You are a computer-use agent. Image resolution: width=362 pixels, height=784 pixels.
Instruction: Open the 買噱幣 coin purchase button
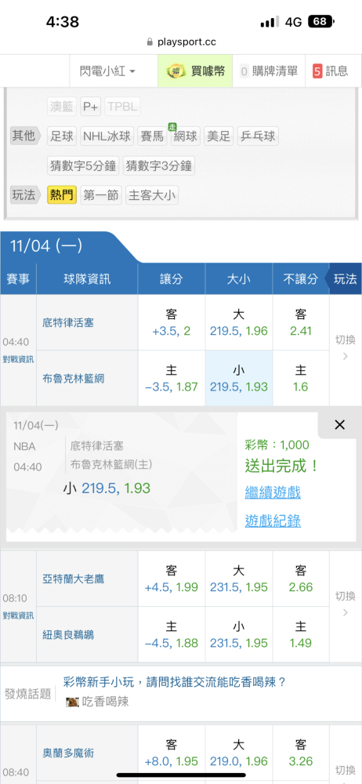pyautogui.click(x=195, y=71)
